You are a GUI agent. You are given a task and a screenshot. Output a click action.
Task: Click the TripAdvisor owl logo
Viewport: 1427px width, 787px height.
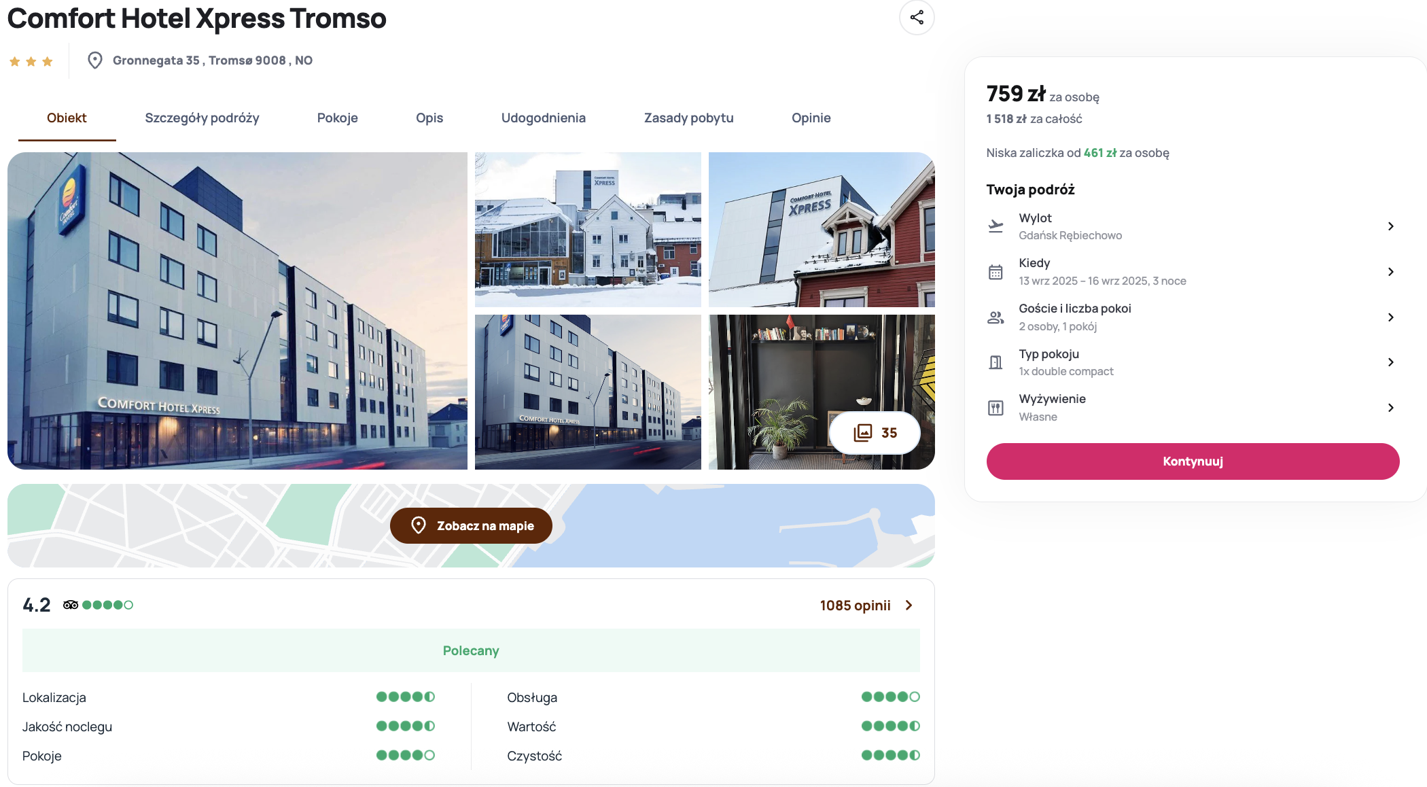(71, 605)
